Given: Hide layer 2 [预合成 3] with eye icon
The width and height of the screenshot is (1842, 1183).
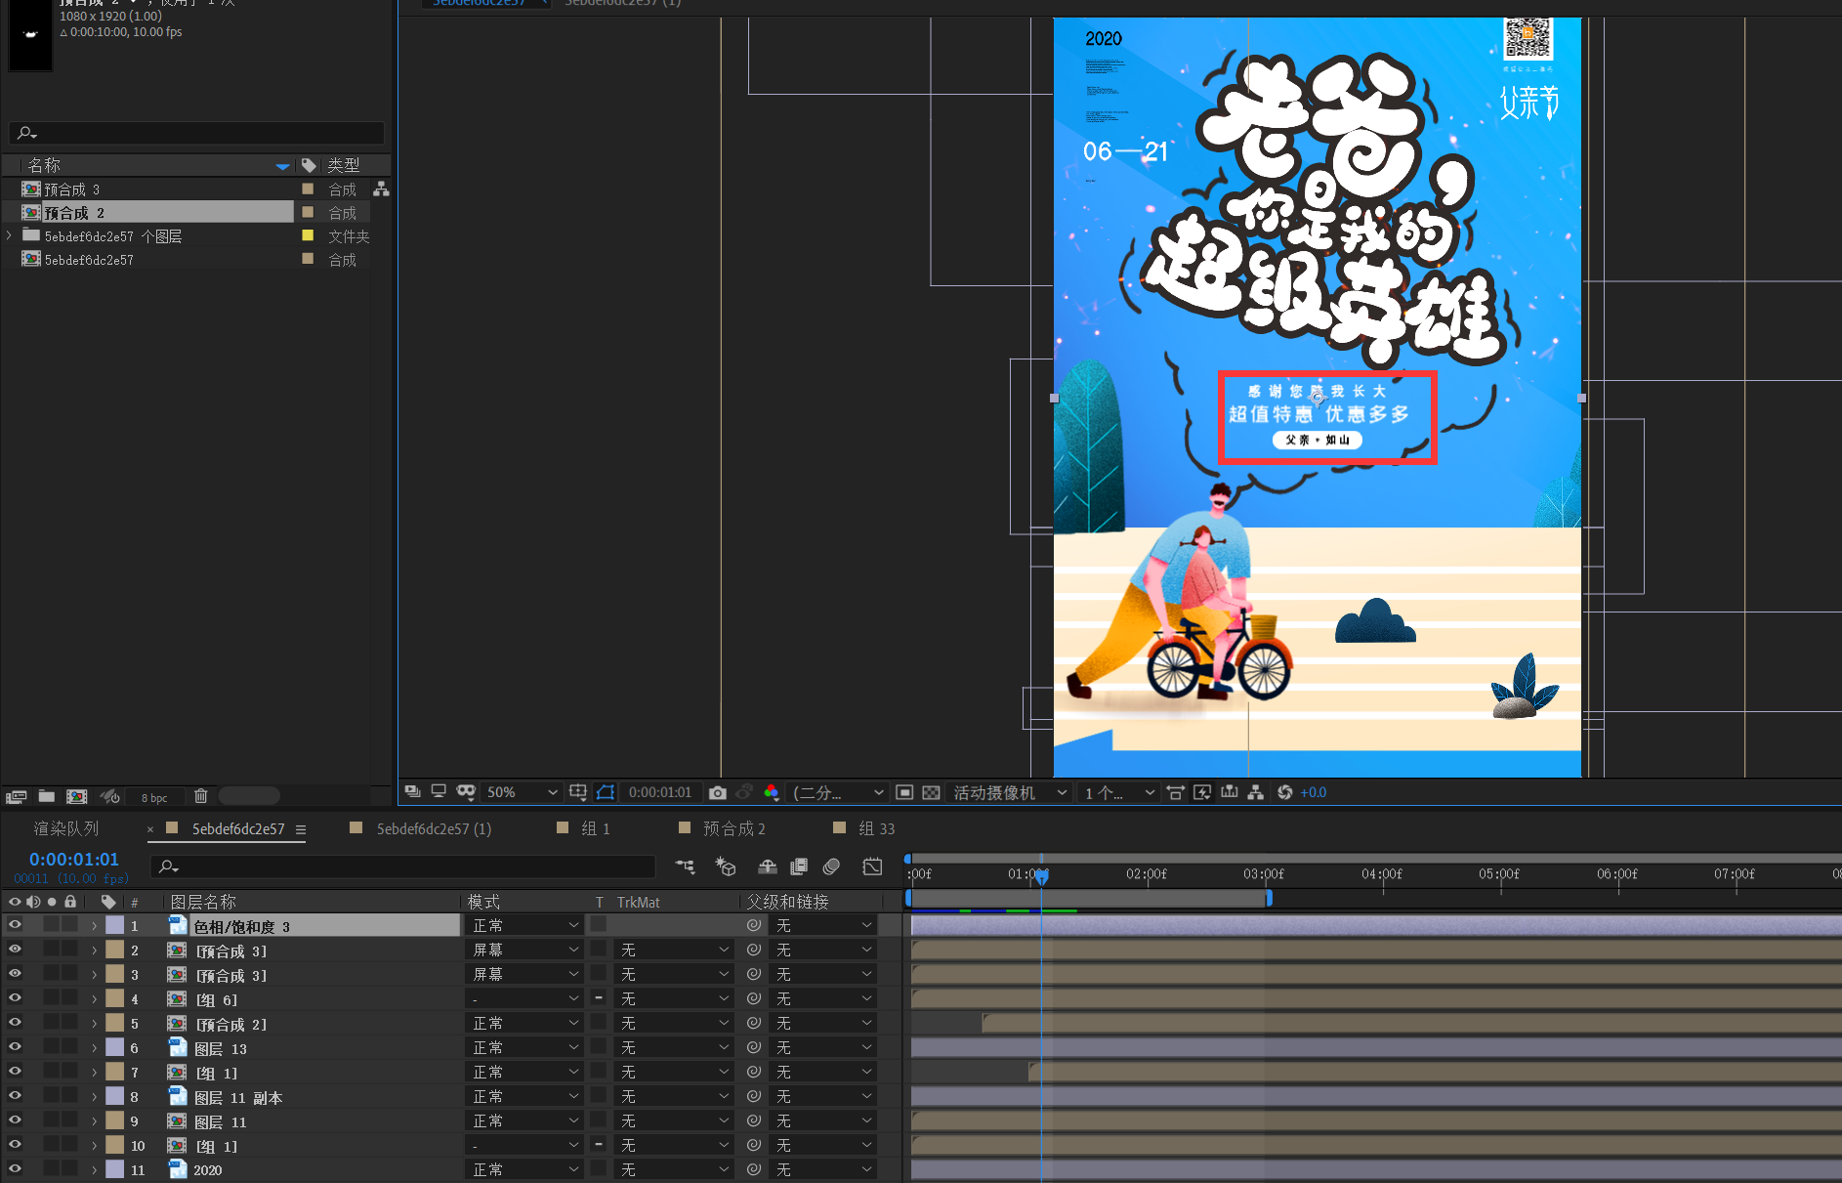Looking at the screenshot, I should [15, 949].
